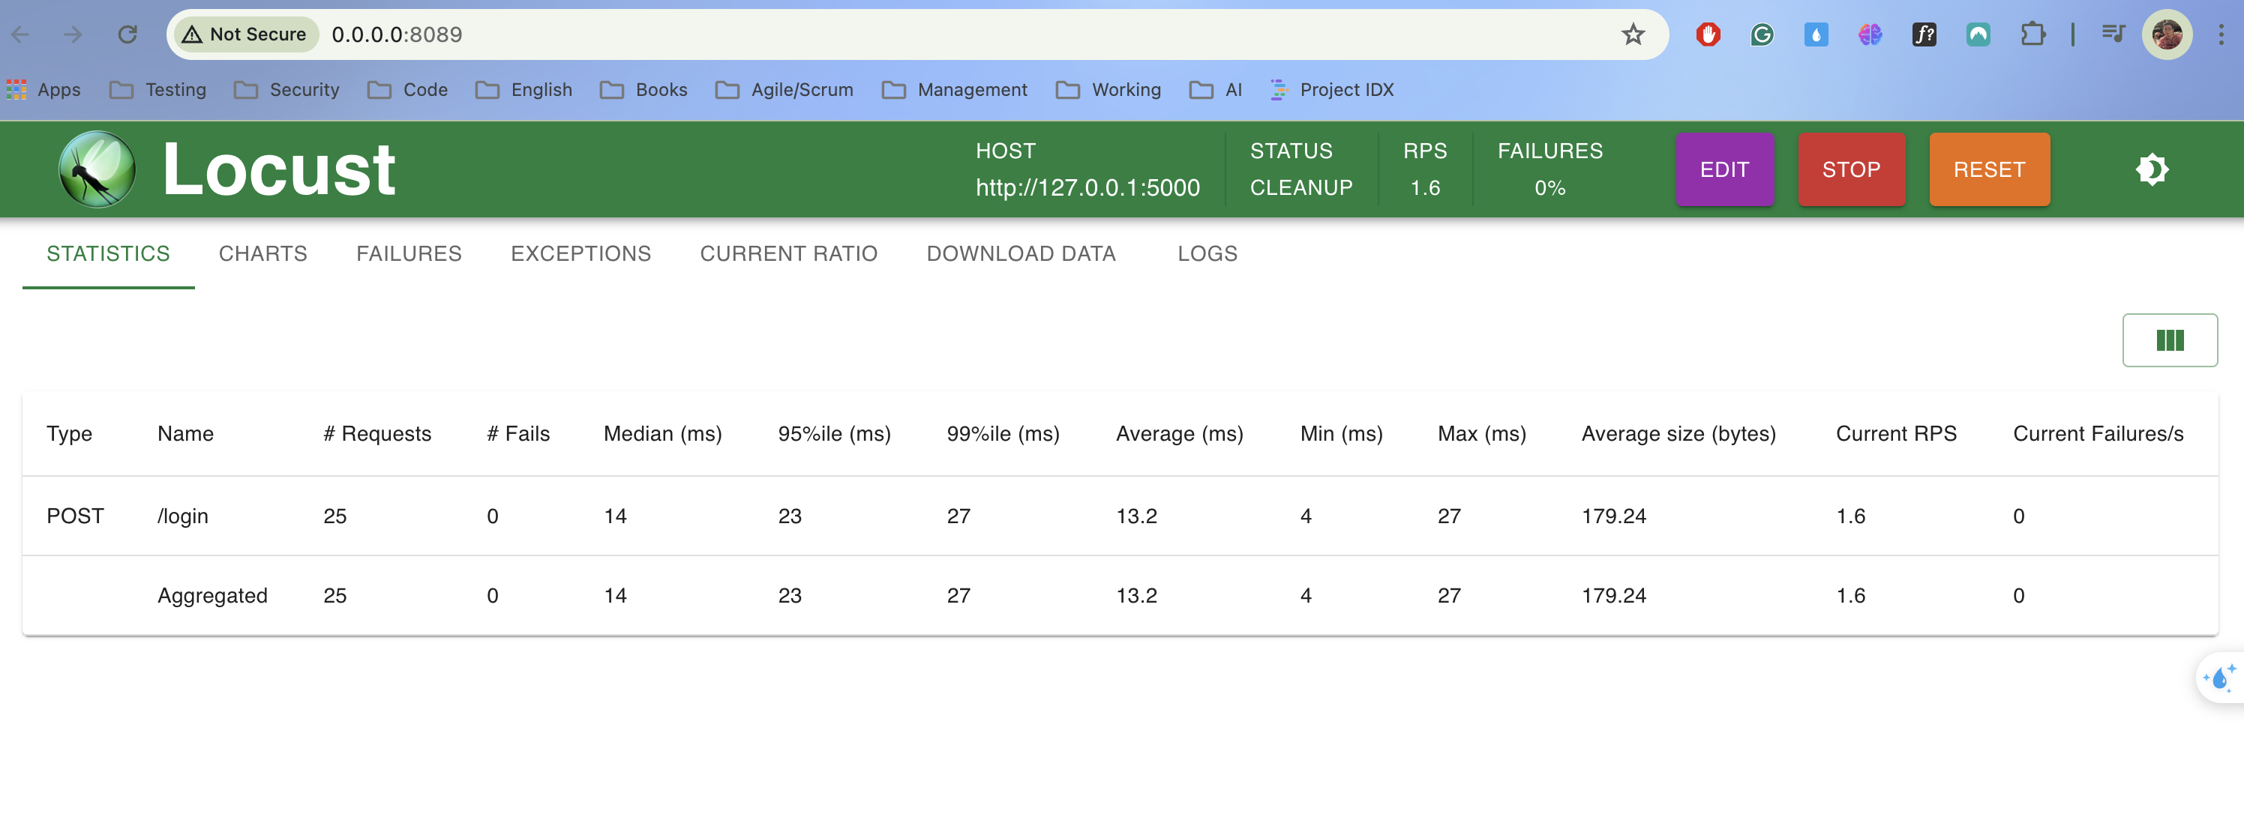Expand the English bookmarks folder
This screenshot has width=2244, height=823.
tap(523, 90)
